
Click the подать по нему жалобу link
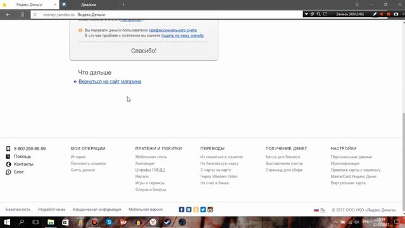[183, 35]
